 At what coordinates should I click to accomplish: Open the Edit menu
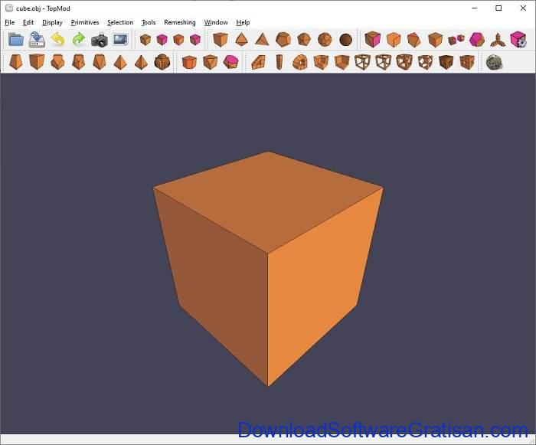coord(28,22)
